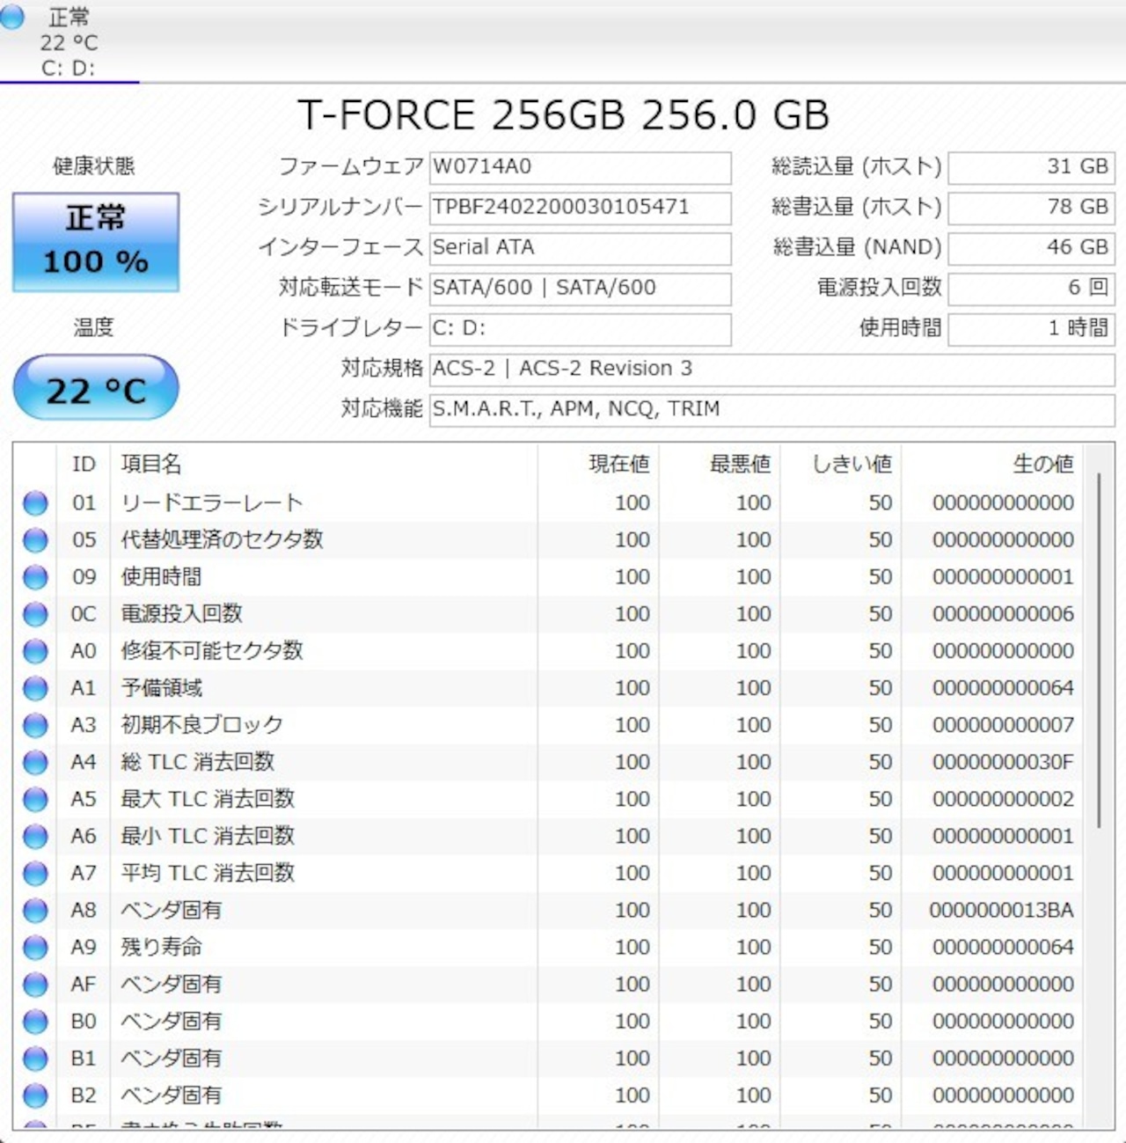The width and height of the screenshot is (1126, 1143).
Task: Click the status orb for row A6 最小 TLC 消去回数
Action: coord(35,836)
